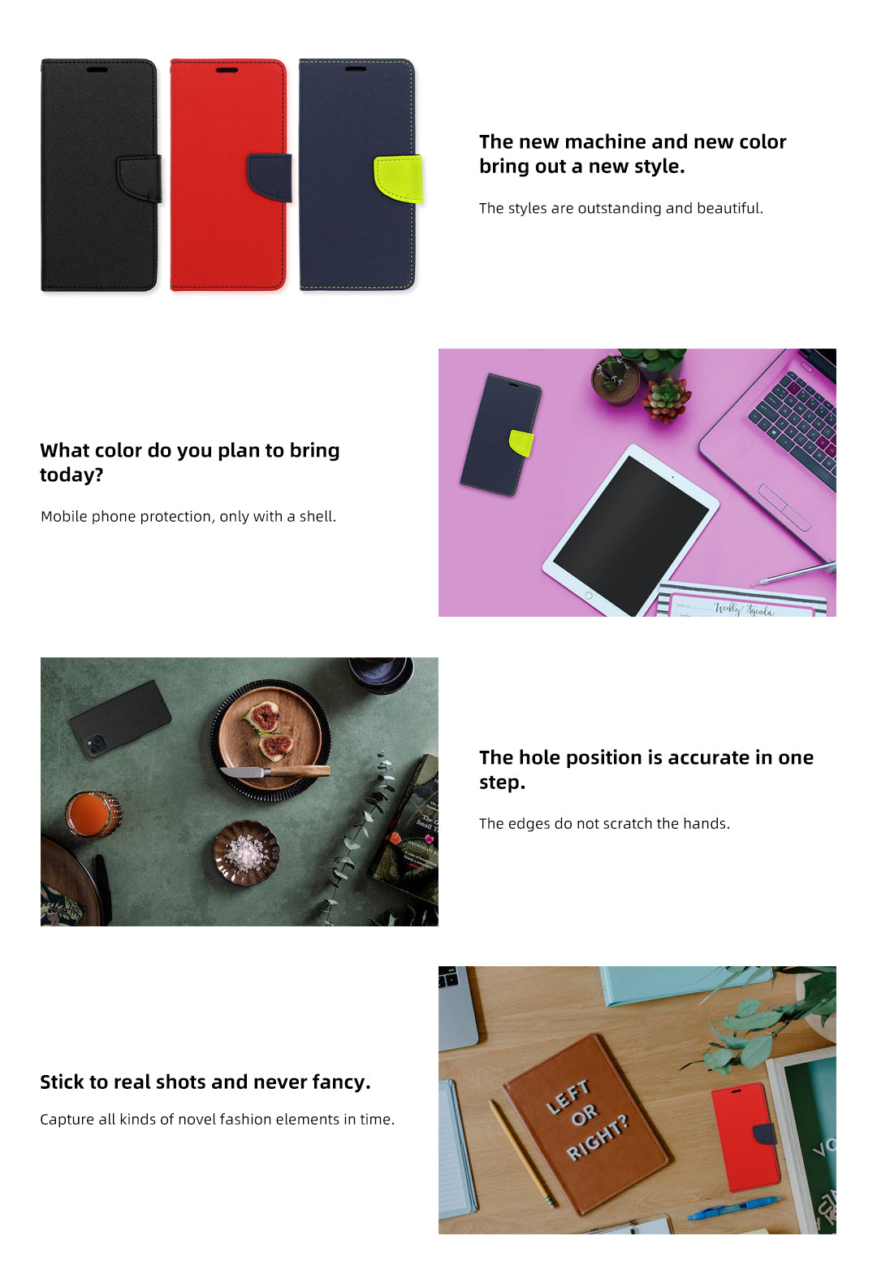877x1275 pixels.
Task: Click the black phone on green table
Action: [x=120, y=719]
